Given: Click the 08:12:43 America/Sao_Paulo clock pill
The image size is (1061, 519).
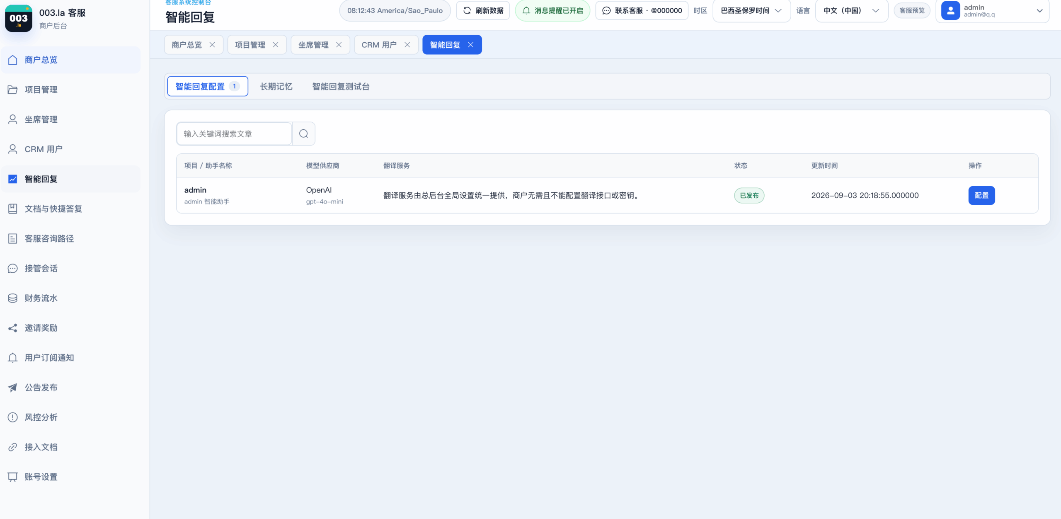Looking at the screenshot, I should pos(395,10).
